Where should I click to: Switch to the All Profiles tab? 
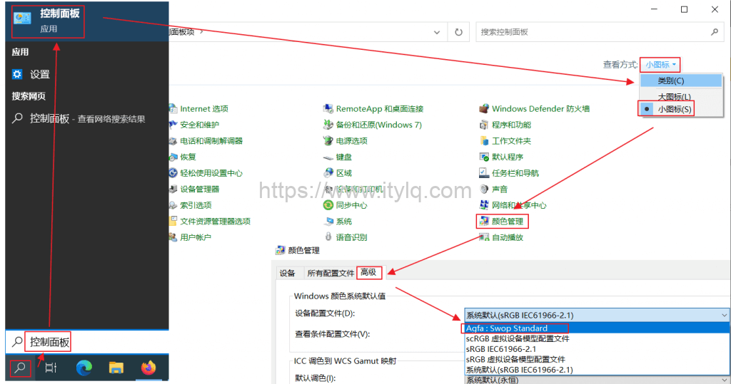click(331, 273)
